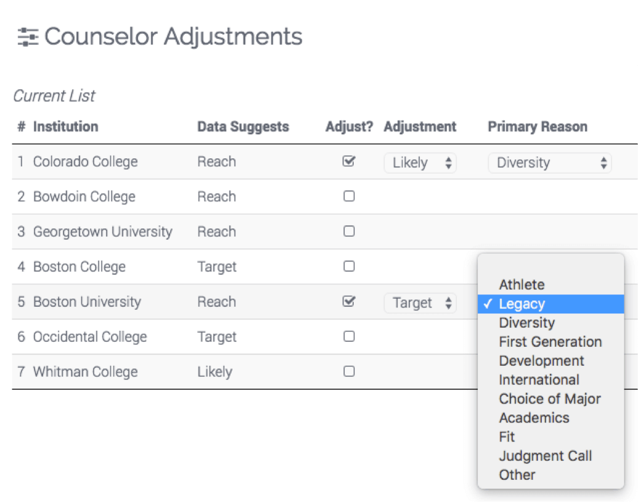This screenshot has width=638, height=502.
Task: Toggle the Adjust checkbox for Occidental College
Action: 349,336
